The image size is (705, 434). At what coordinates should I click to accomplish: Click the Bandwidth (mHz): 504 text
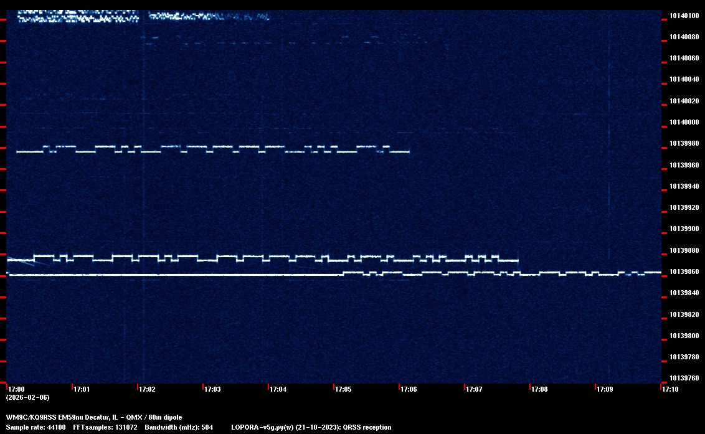coord(179,427)
